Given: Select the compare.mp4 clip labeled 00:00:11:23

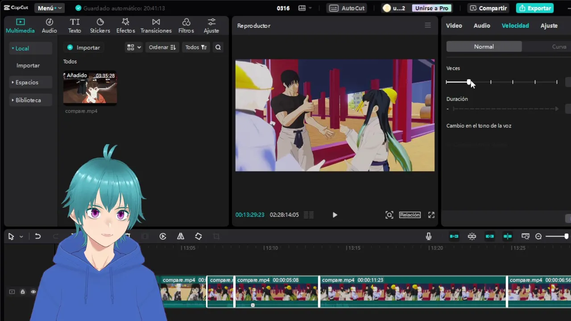Looking at the screenshot, I should point(413,292).
